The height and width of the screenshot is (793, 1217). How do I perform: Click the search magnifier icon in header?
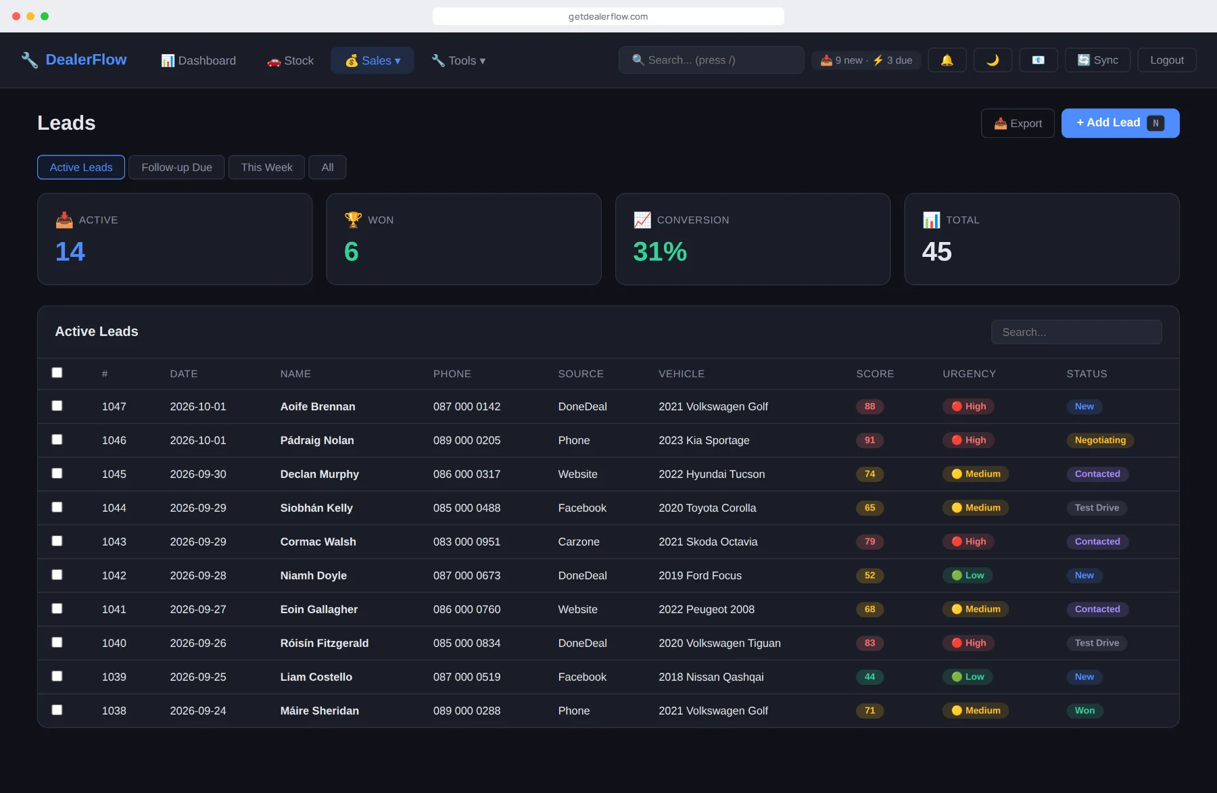(638, 60)
